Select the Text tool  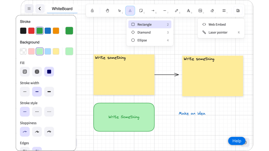click(189, 11)
